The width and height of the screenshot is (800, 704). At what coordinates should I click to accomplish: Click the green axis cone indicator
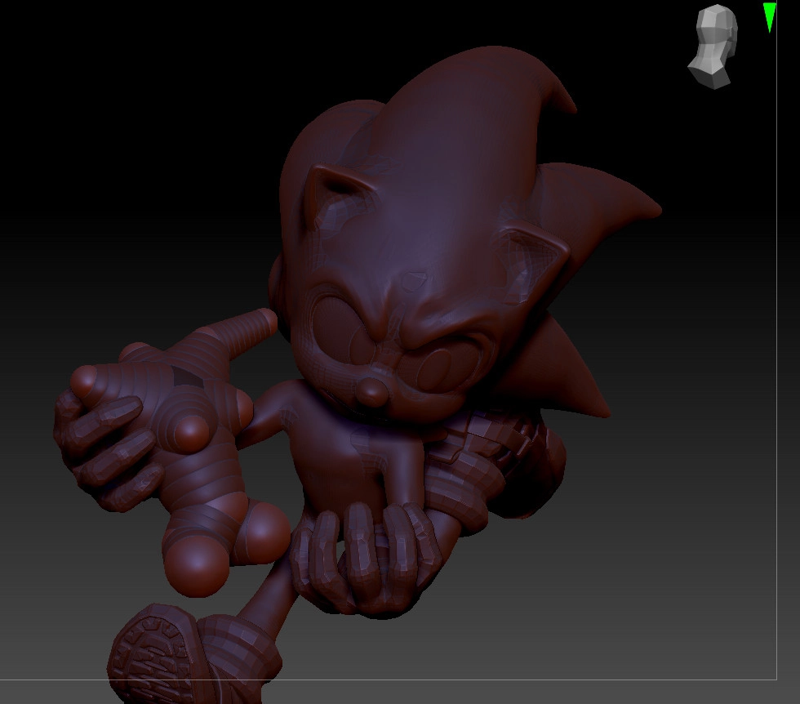769,16
